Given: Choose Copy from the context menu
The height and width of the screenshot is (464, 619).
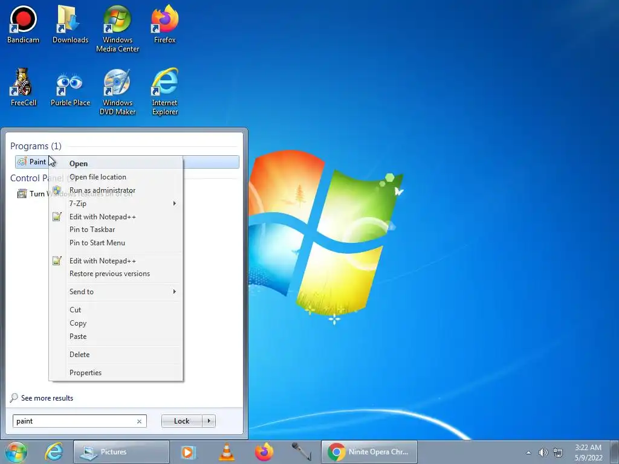Looking at the screenshot, I should pyautogui.click(x=116, y=323).
